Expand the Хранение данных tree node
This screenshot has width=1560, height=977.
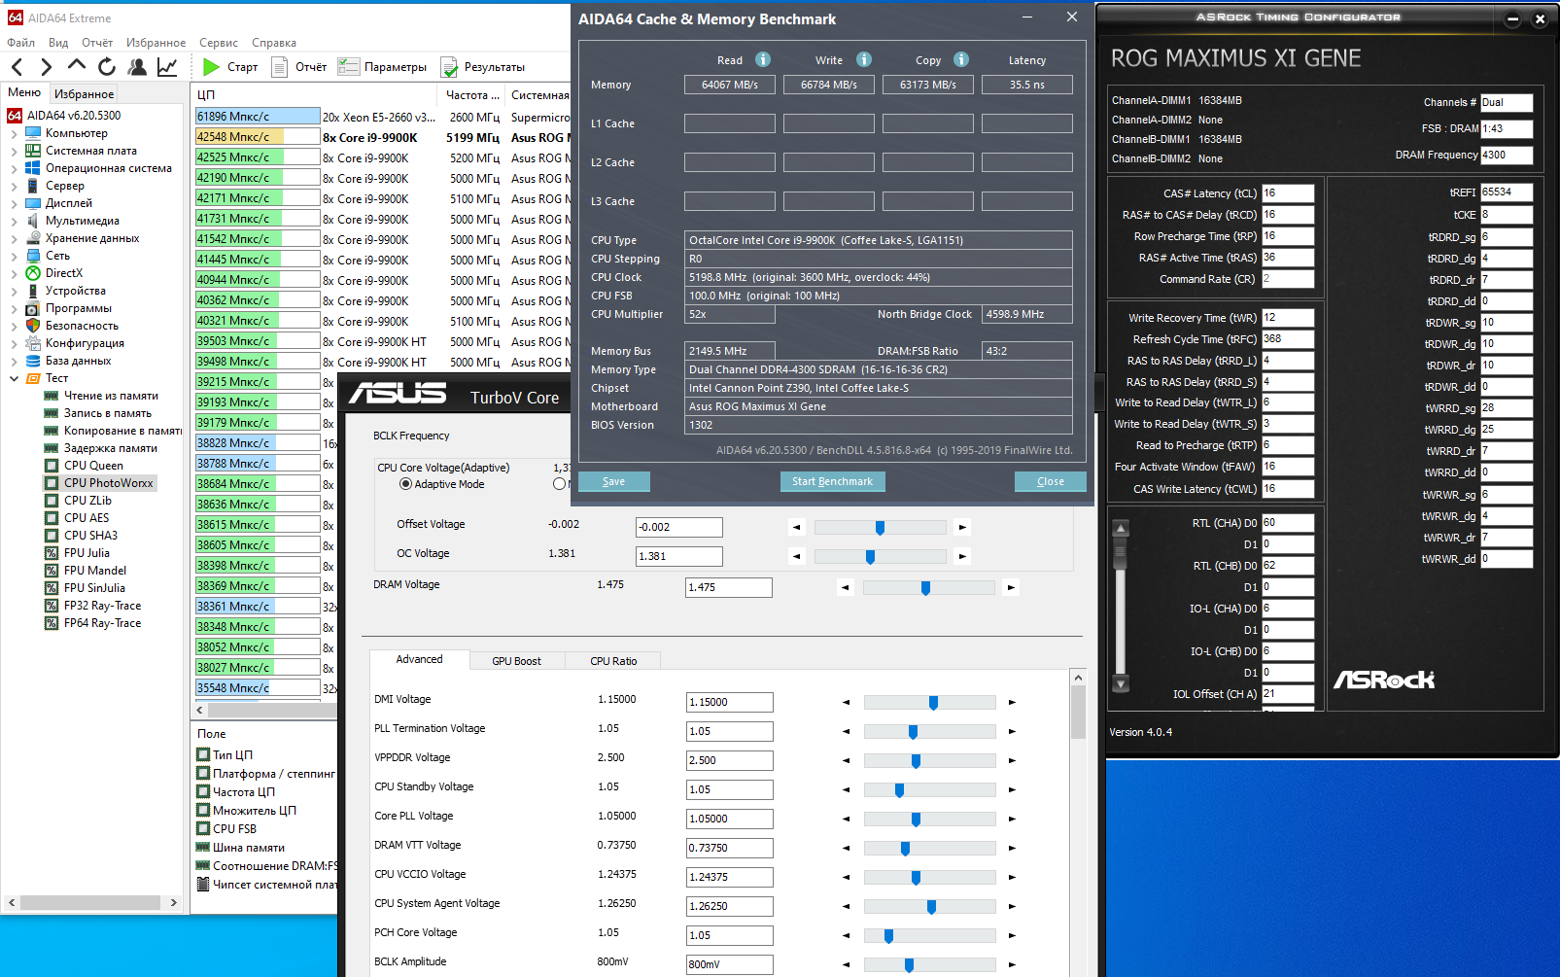[x=14, y=238]
